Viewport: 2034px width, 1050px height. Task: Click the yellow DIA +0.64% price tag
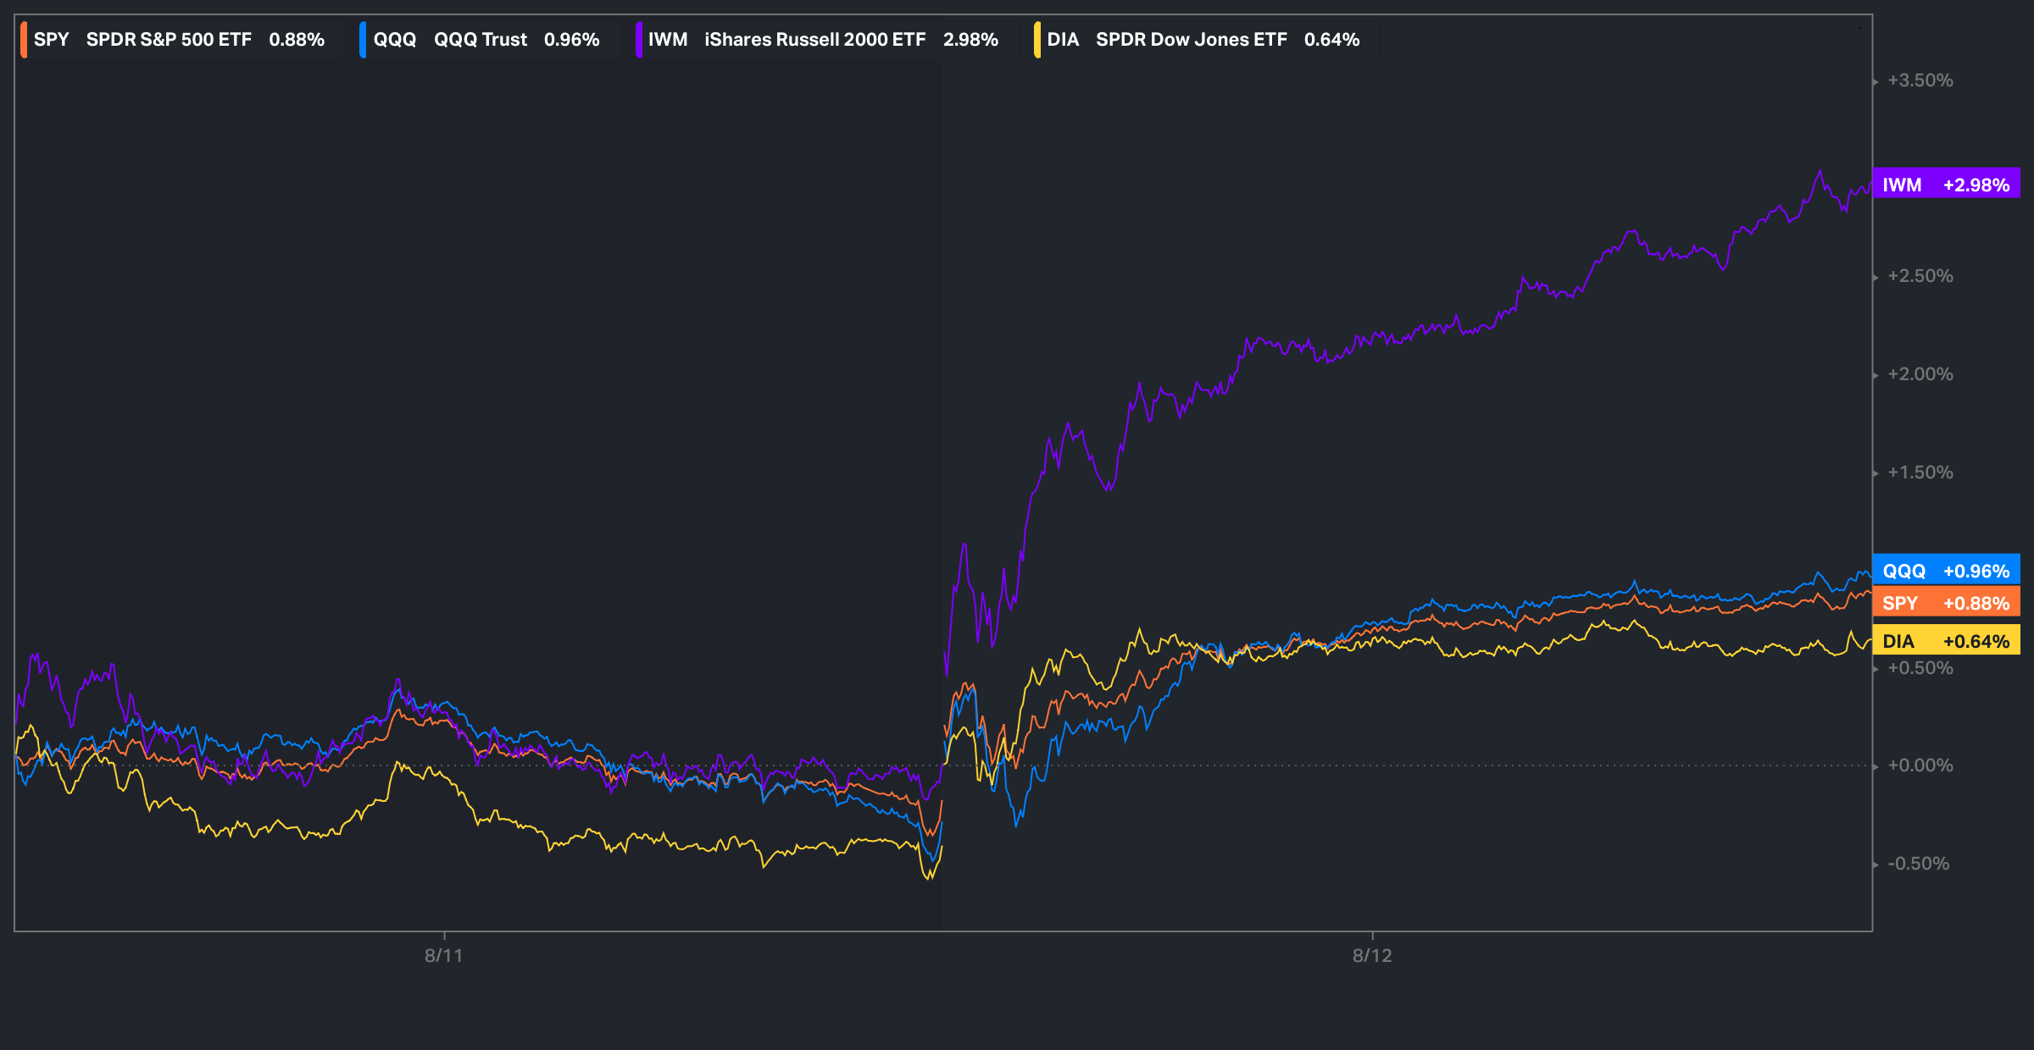coord(1946,641)
